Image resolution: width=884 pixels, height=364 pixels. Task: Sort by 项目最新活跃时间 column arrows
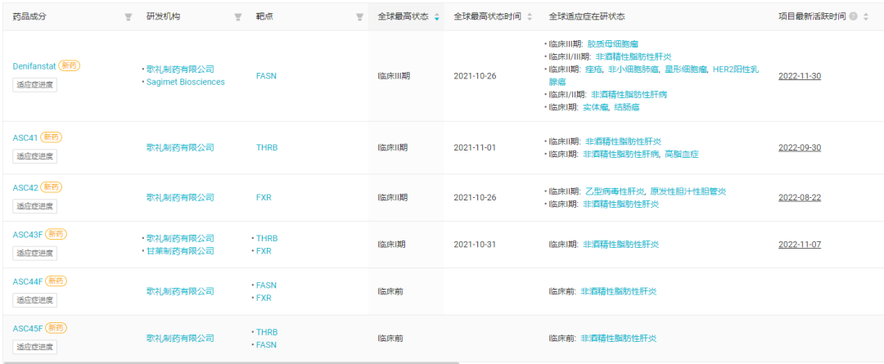[866, 17]
